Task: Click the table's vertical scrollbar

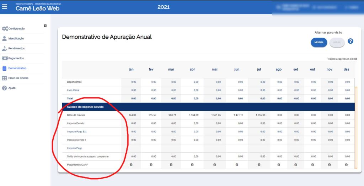Action: click(x=356, y=127)
